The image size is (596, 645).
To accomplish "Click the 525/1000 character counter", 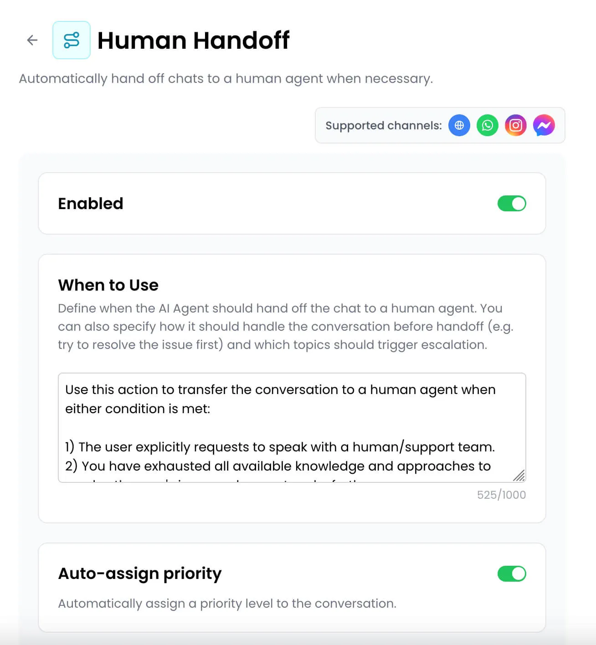I will 501,495.
